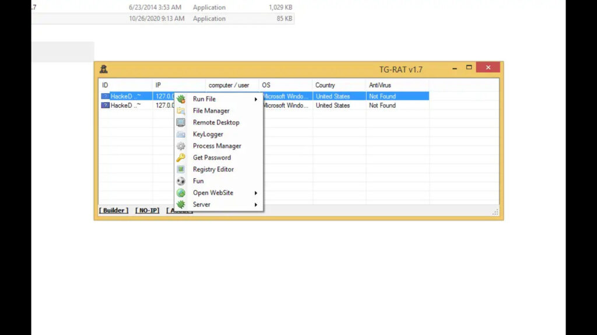Image resolution: width=597 pixels, height=335 pixels.
Task: Open the [ NO-IP ] link
Action: [148, 211]
